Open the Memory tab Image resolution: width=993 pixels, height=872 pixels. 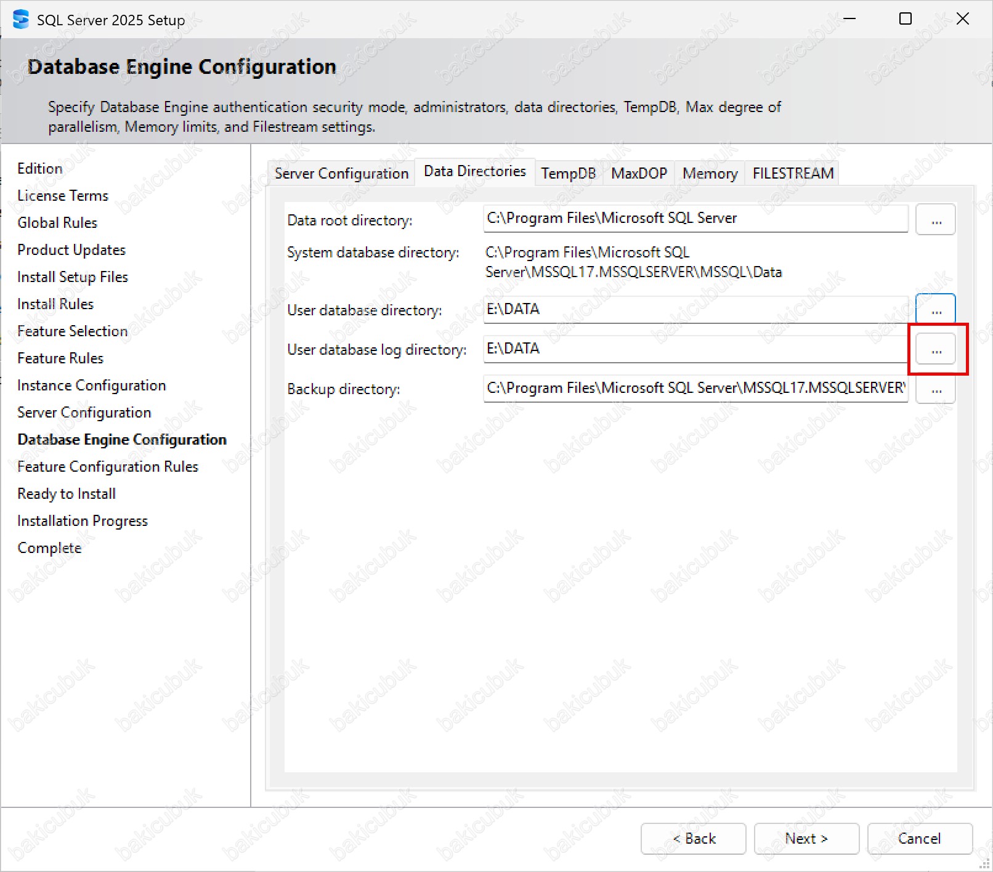710,174
